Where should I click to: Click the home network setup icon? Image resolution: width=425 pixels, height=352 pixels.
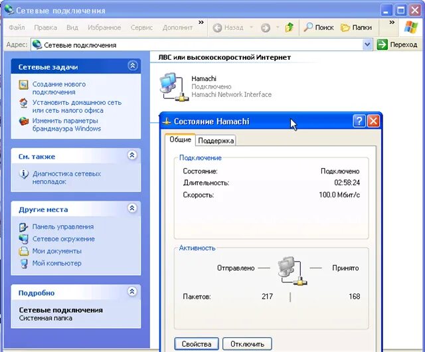click(x=24, y=103)
